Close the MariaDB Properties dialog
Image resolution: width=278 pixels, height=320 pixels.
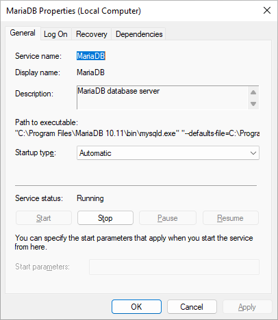(267, 10)
